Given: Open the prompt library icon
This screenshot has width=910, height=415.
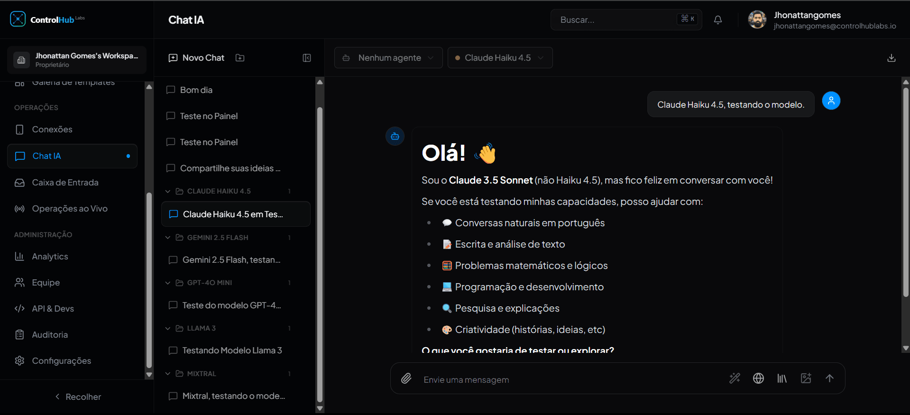Looking at the screenshot, I should pyautogui.click(x=782, y=378).
